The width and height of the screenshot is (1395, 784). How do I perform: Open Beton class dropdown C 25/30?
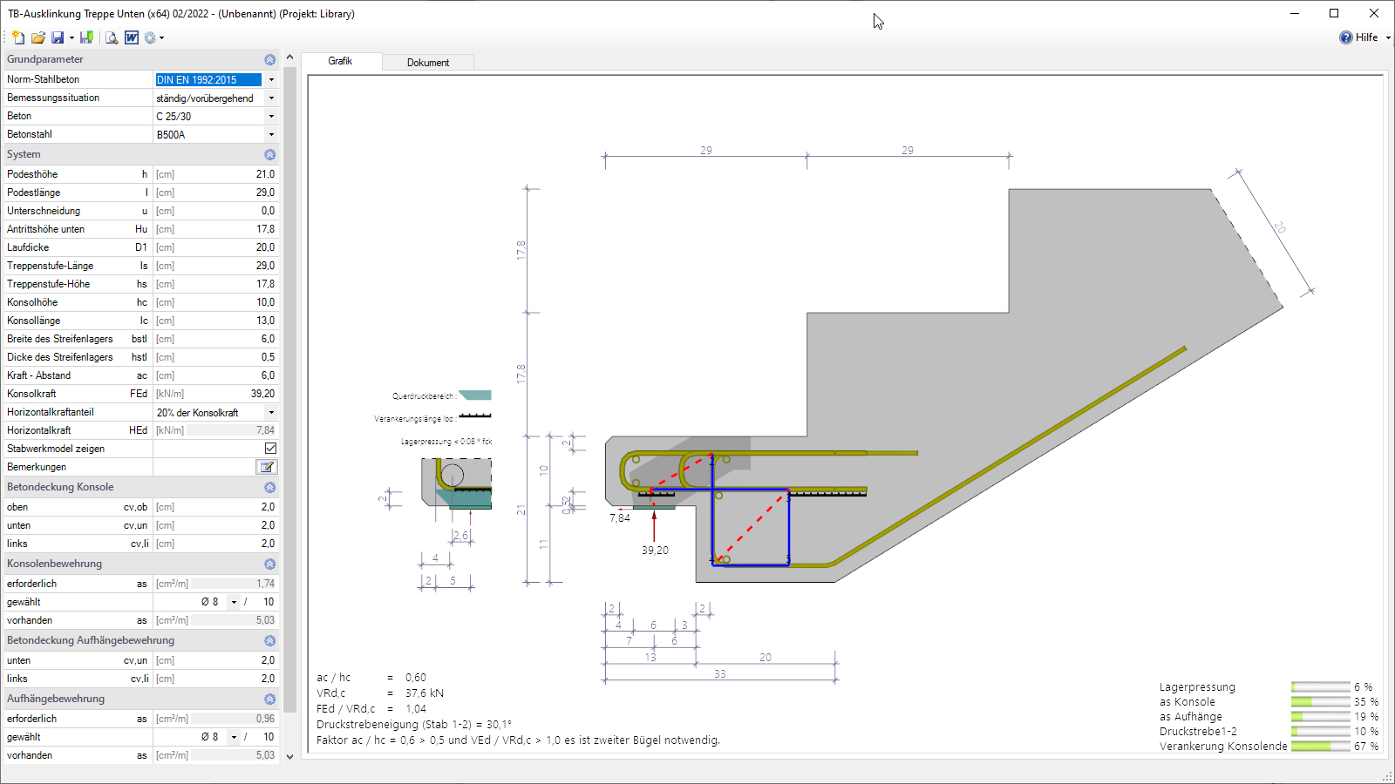[x=271, y=116]
